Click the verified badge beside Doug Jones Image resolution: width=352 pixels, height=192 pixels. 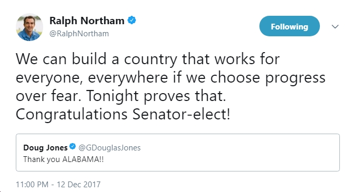(x=73, y=147)
